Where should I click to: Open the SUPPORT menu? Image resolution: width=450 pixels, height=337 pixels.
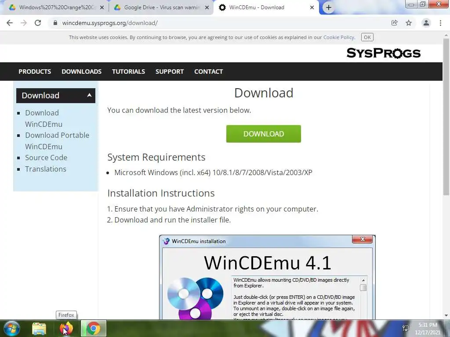click(169, 72)
